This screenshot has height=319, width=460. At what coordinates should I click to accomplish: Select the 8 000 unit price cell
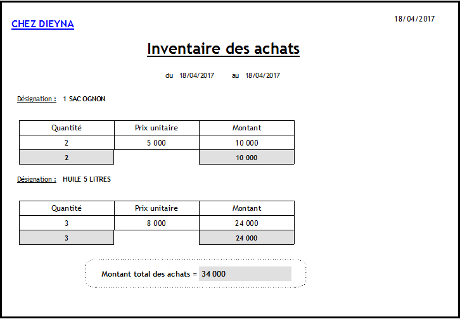pos(157,223)
